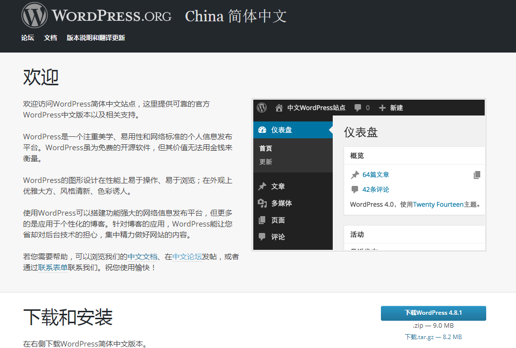Click the 概览 panel title

pyautogui.click(x=357, y=156)
